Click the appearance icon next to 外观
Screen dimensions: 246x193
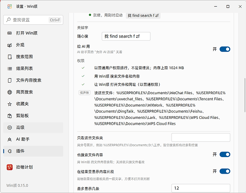tap(10, 45)
